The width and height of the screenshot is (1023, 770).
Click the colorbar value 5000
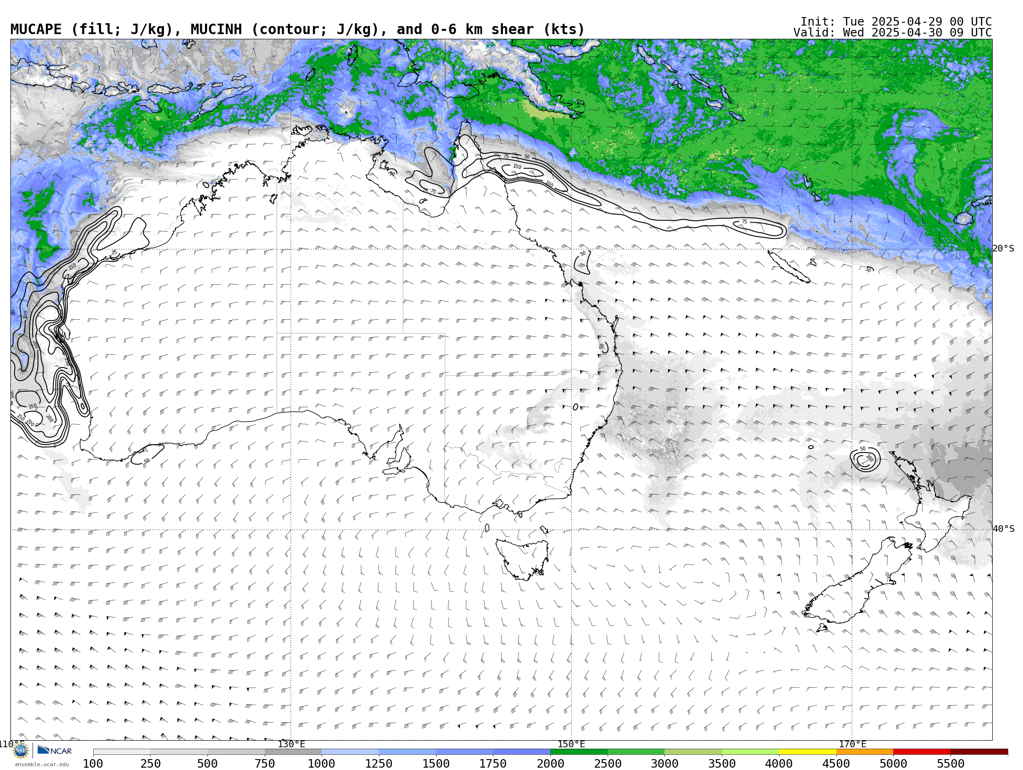893,763
